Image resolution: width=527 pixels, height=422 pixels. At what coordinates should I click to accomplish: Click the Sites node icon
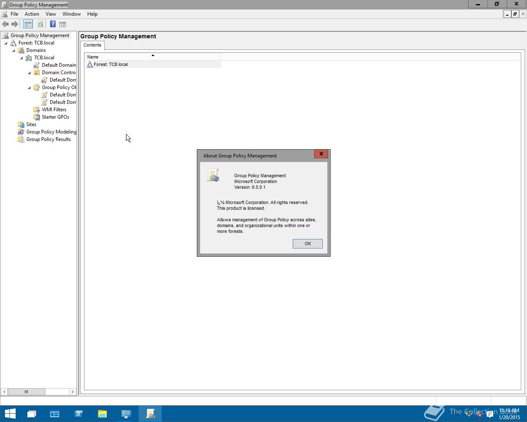[21, 124]
